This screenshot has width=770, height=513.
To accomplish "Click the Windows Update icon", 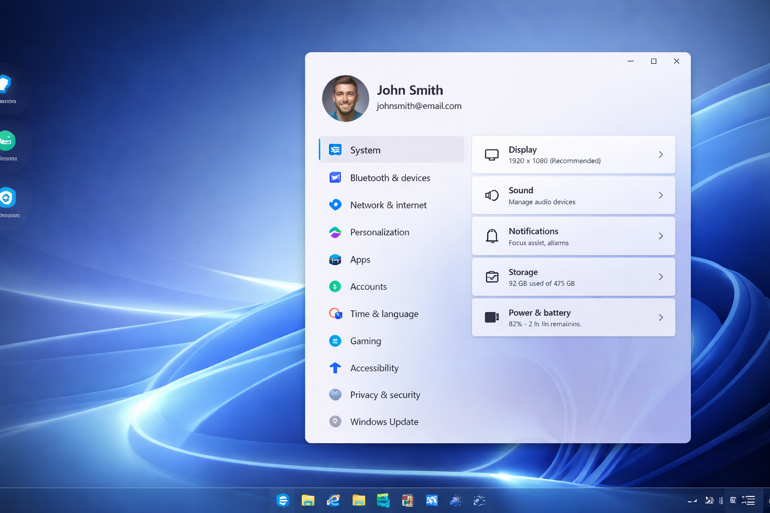I will pyautogui.click(x=335, y=421).
